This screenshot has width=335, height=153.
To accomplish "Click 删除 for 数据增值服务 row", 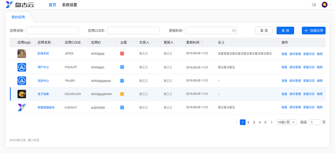I will pos(320,107).
